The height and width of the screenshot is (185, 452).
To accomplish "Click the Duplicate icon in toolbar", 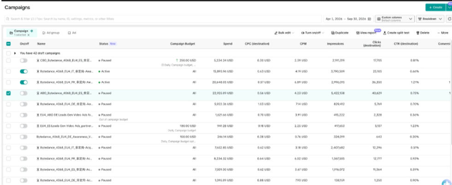I will [x=333, y=33].
